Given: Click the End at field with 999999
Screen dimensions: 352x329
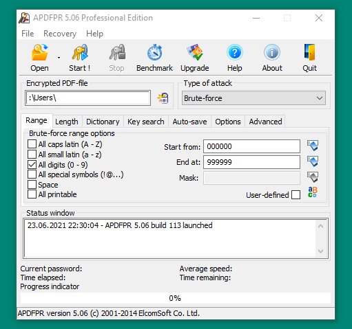Looking at the screenshot, I should point(251,162).
